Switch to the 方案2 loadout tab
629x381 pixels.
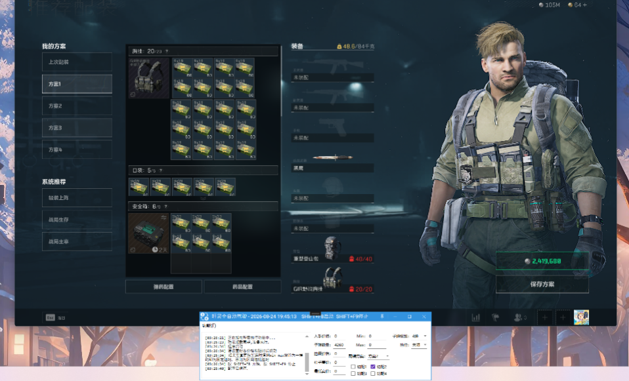pyautogui.click(x=77, y=106)
